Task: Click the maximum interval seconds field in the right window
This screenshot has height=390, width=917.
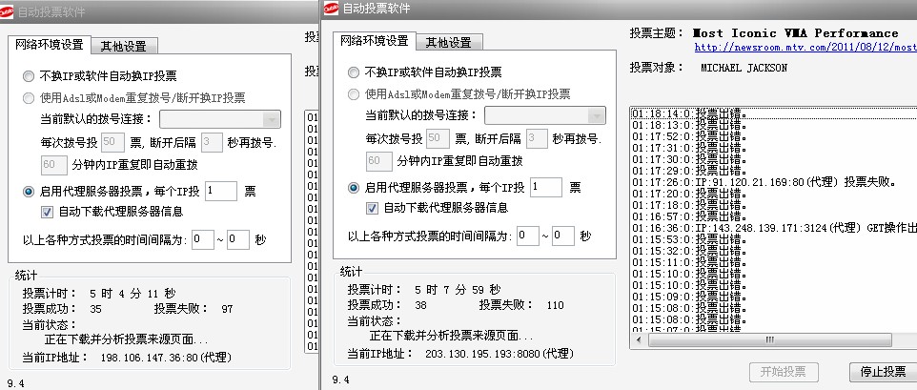Action: (x=561, y=235)
